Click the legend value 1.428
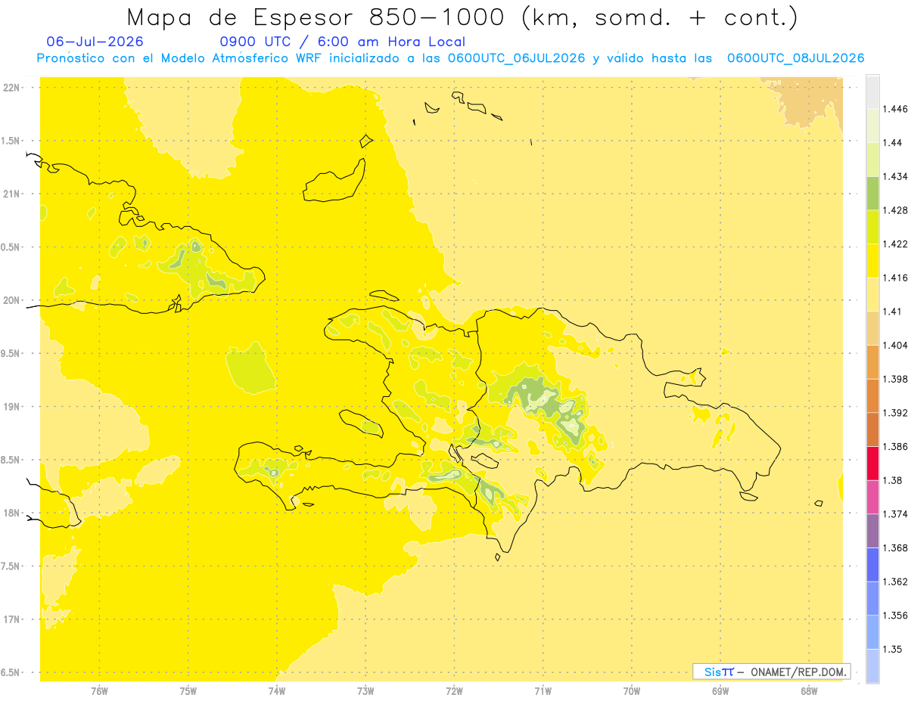 895,210
